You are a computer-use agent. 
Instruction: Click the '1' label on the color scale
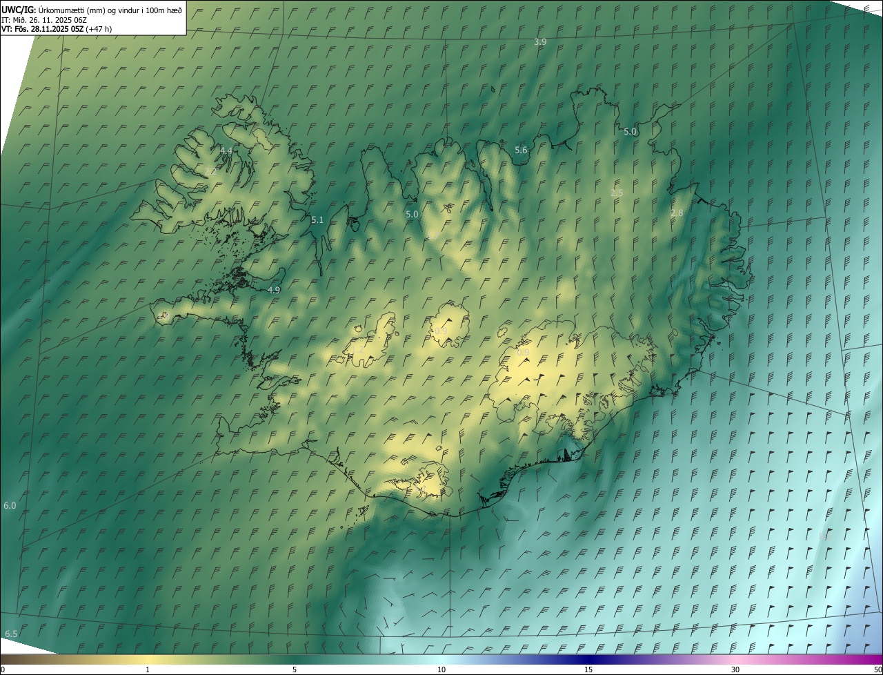tap(148, 669)
